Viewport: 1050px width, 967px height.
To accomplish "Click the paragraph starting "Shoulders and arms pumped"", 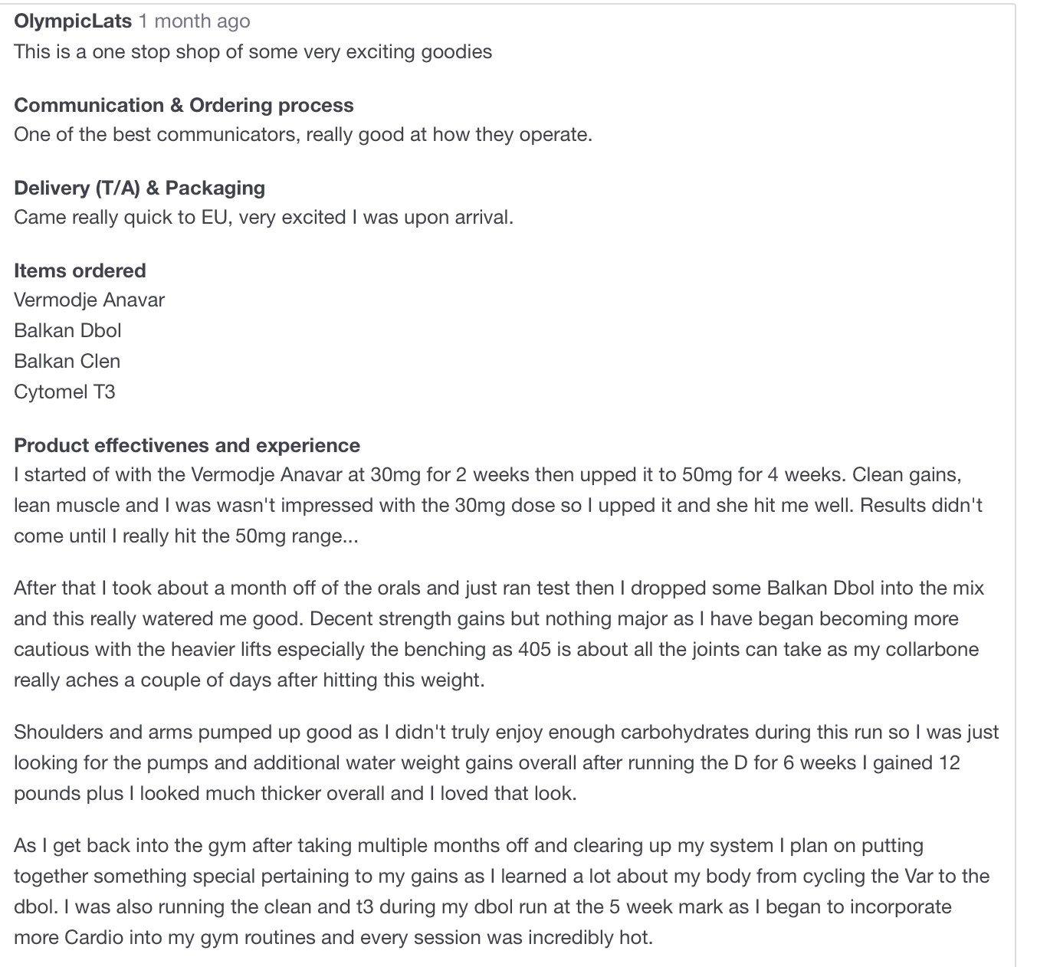I will tap(506, 763).
